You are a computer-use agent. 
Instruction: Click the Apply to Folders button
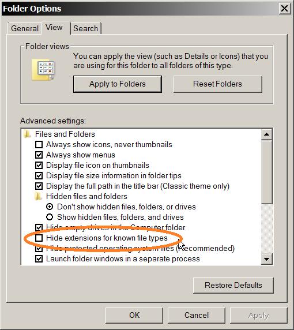coord(118,84)
